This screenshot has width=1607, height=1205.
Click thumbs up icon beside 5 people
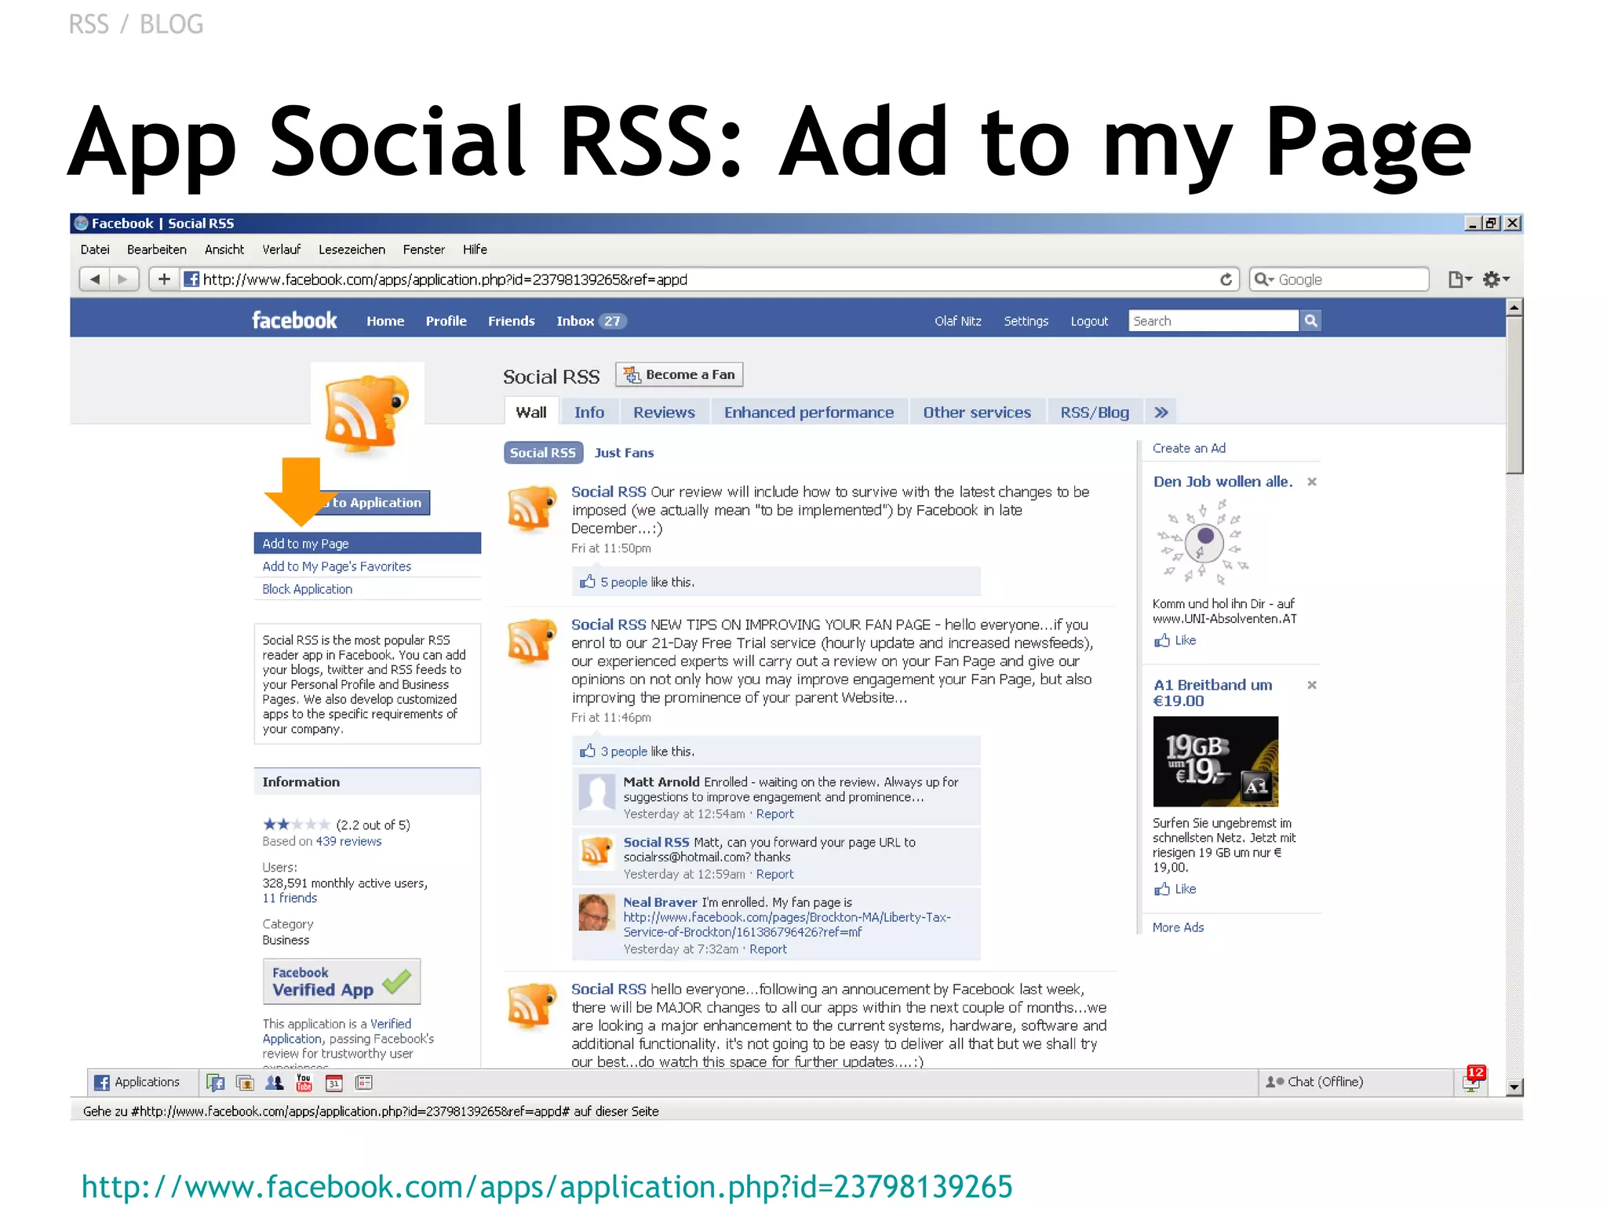click(587, 581)
